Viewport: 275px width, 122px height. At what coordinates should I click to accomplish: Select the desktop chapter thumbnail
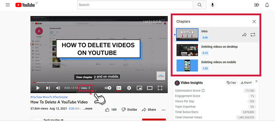tap(187, 50)
